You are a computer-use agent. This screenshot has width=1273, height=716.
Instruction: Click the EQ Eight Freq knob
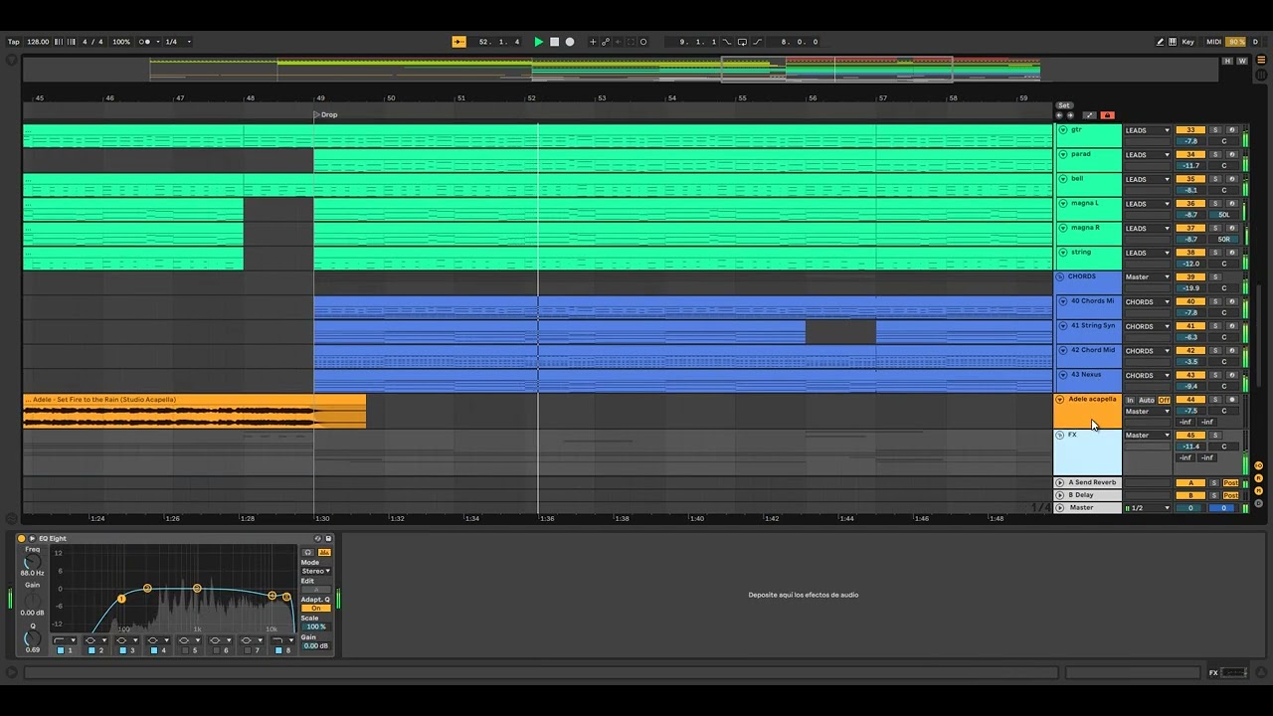(x=32, y=562)
